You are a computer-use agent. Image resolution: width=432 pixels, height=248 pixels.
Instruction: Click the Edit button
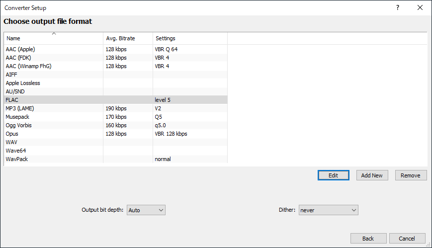(x=333, y=175)
